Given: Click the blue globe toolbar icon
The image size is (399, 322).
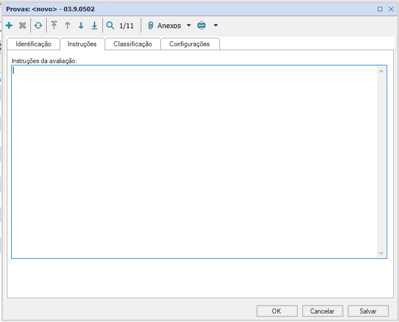Looking at the screenshot, I should [x=202, y=25].
